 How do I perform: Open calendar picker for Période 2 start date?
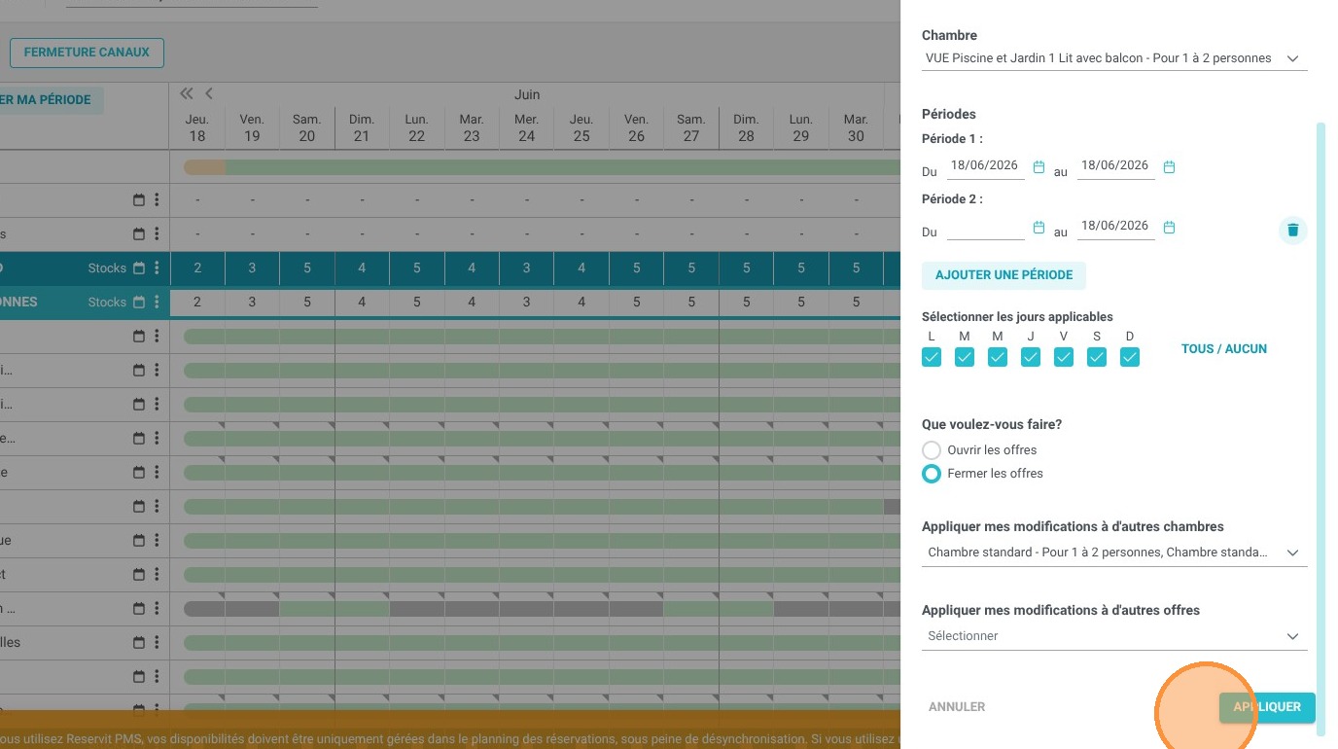[x=1039, y=228]
